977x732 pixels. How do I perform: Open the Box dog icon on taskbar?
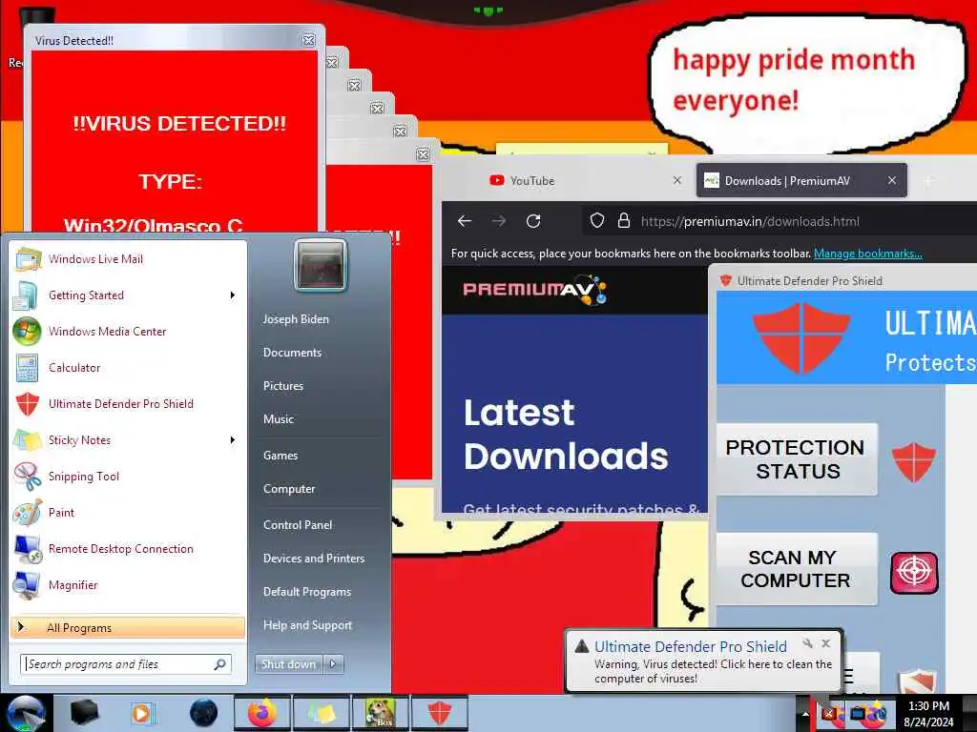(x=380, y=713)
